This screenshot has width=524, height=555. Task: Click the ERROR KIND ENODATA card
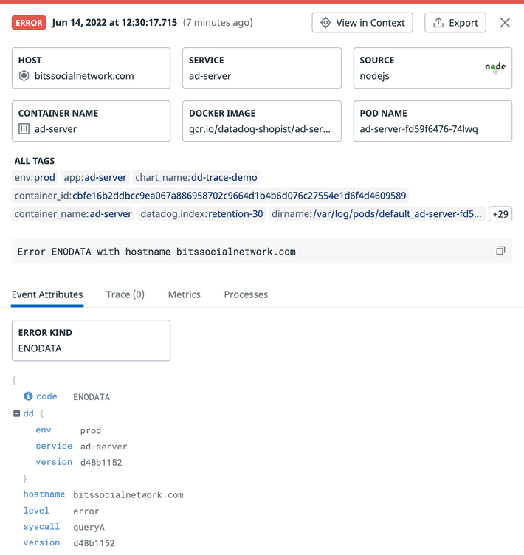[91, 340]
